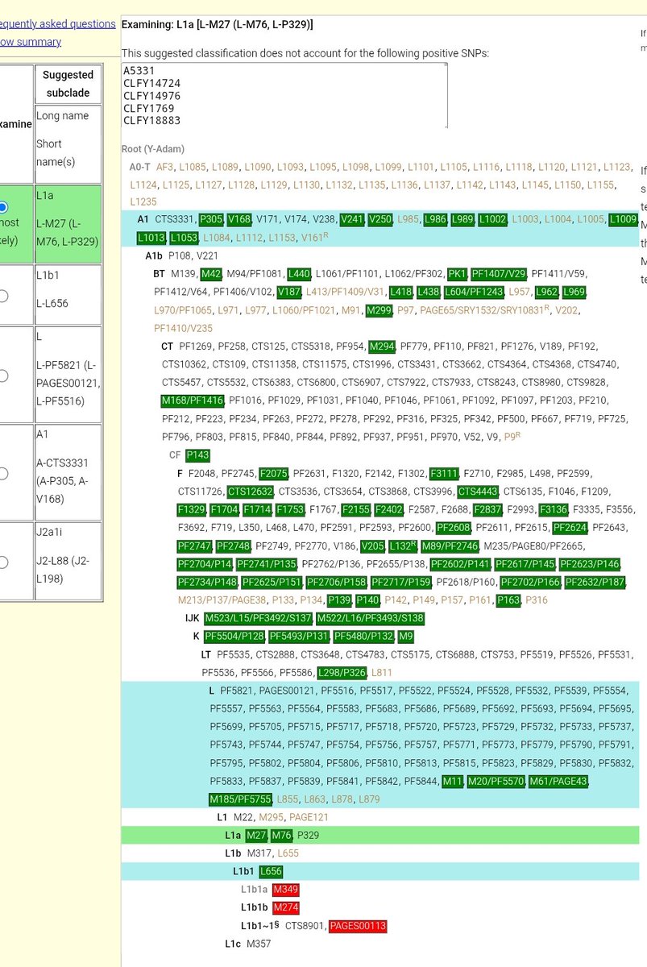Click the green M42 SNP in BT

coord(211,274)
